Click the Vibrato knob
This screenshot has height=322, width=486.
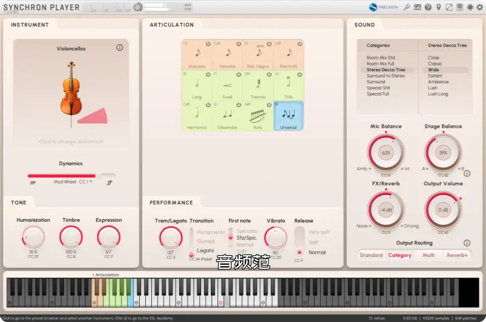(275, 238)
